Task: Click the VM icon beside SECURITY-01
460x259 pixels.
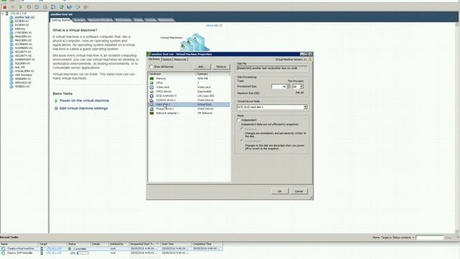Action: [x=11, y=52]
